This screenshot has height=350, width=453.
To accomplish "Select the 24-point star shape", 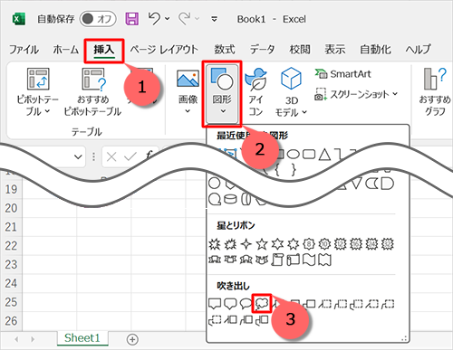I will coord(371,244).
